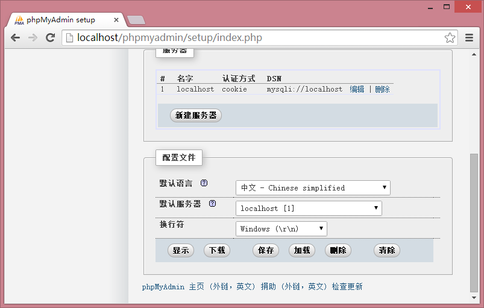Click the 删除 link for localhost server
The width and height of the screenshot is (484, 308).
382,89
